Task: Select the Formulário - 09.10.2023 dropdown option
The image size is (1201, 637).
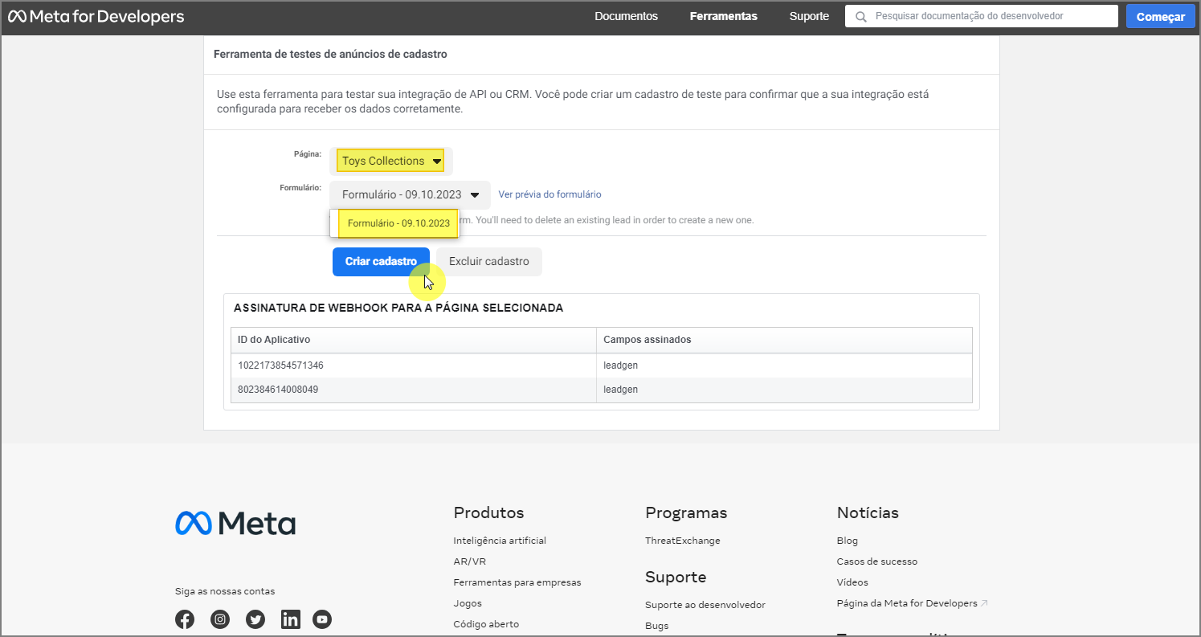Action: click(x=398, y=223)
